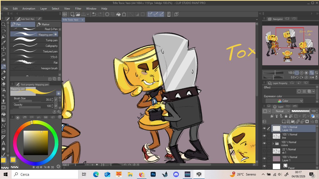319x179 pixels.
Task: Open Clip Studio launcher icon
Action: tap(65, 14)
